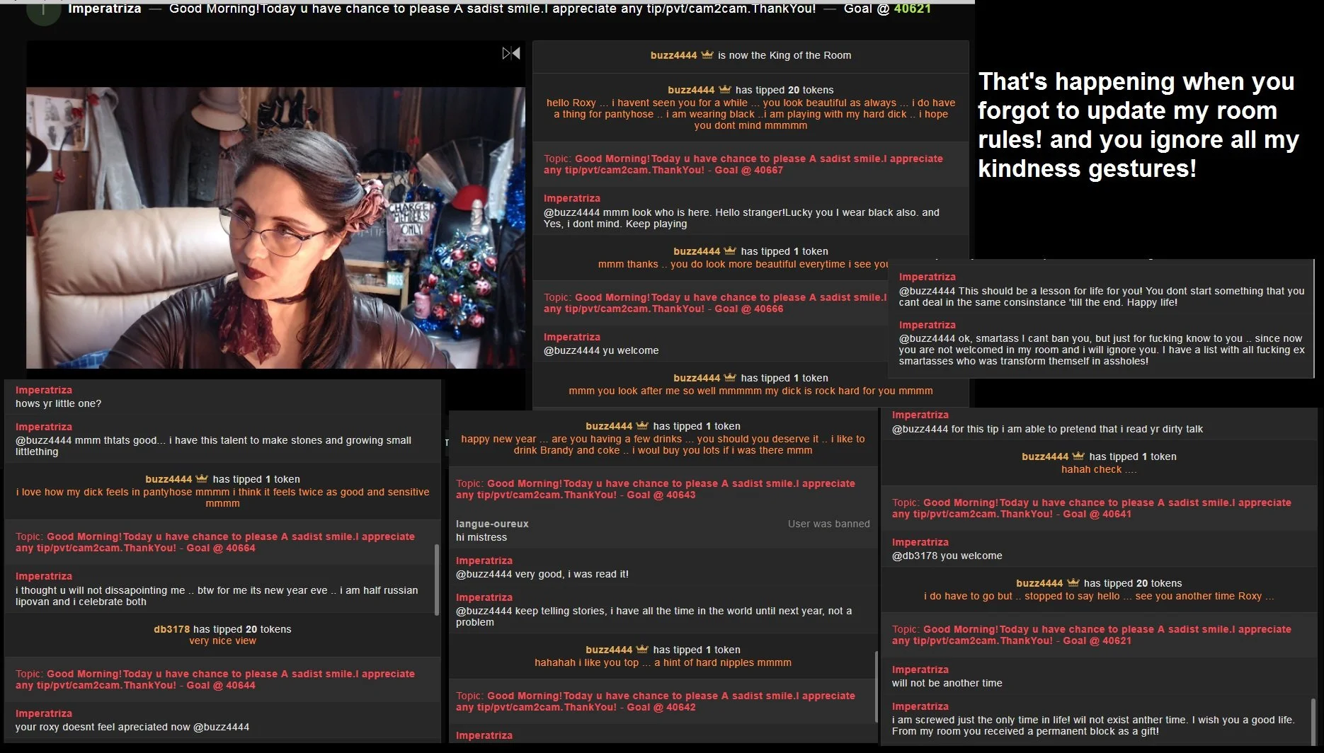The height and width of the screenshot is (753, 1324).
Task: Click crown icon in King of the Room line
Action: [x=707, y=54]
